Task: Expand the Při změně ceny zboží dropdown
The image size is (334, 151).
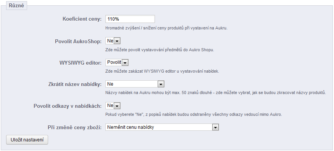Action: pyautogui.click(x=162, y=127)
